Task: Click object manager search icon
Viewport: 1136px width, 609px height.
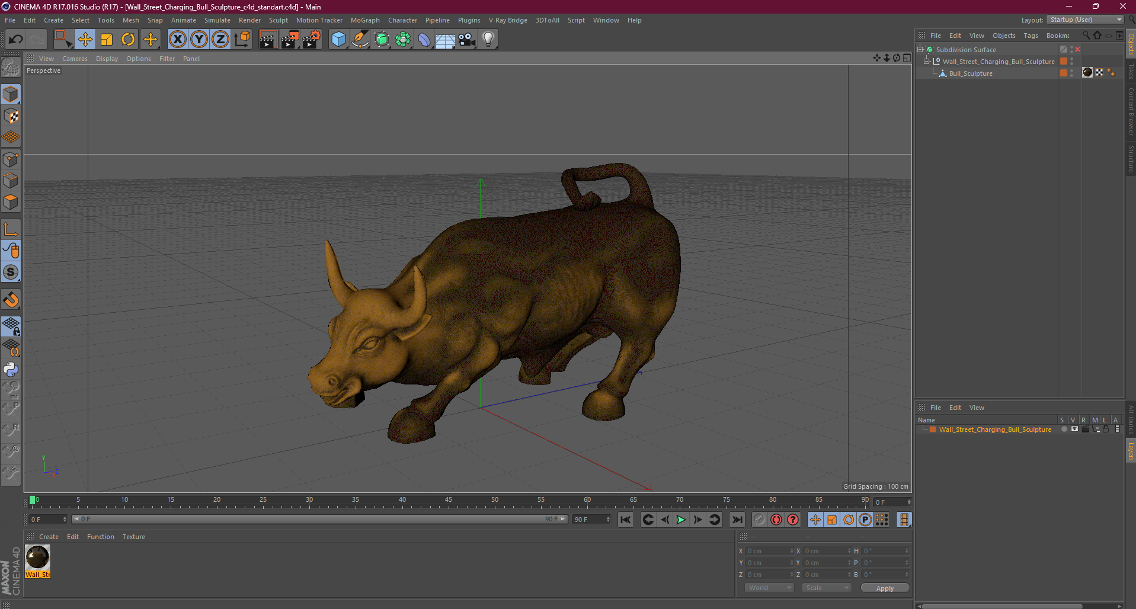Action: point(1086,36)
